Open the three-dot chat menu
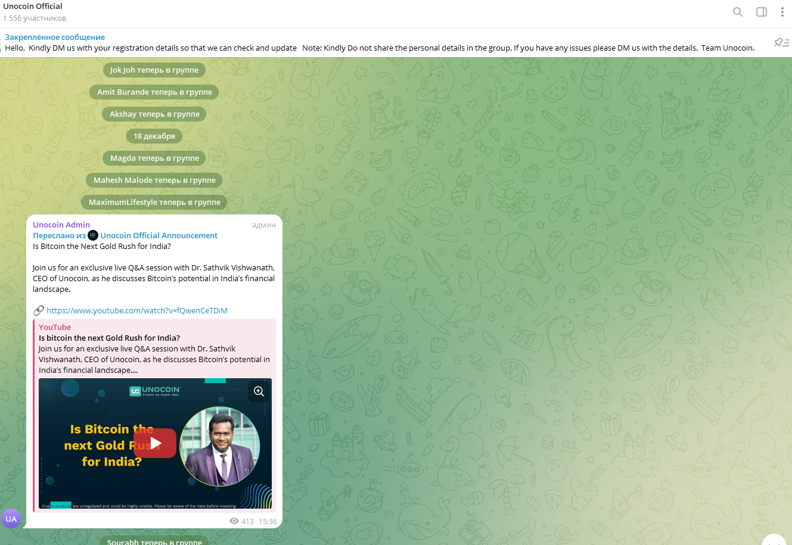Screen dimensions: 792x545 [x=782, y=12]
